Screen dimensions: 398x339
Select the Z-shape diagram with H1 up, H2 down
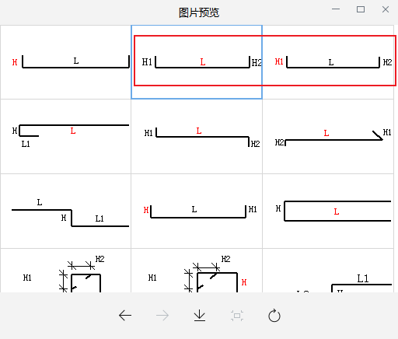tap(197, 136)
